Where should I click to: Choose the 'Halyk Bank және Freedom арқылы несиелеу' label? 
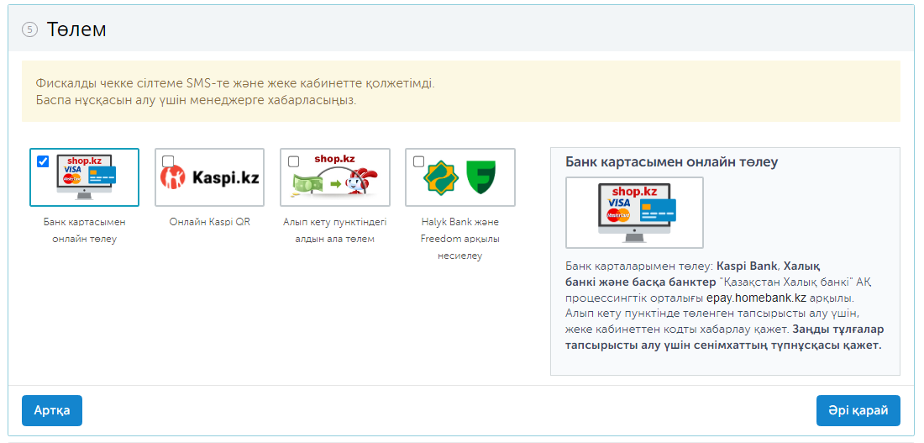(x=459, y=239)
